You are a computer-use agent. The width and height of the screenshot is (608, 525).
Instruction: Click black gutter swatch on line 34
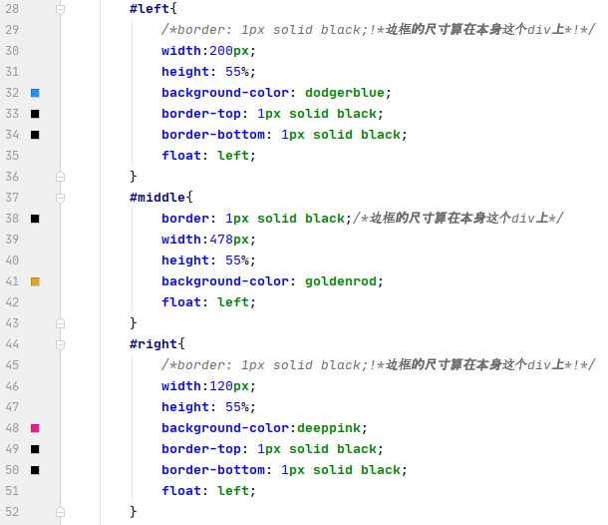[35, 135]
